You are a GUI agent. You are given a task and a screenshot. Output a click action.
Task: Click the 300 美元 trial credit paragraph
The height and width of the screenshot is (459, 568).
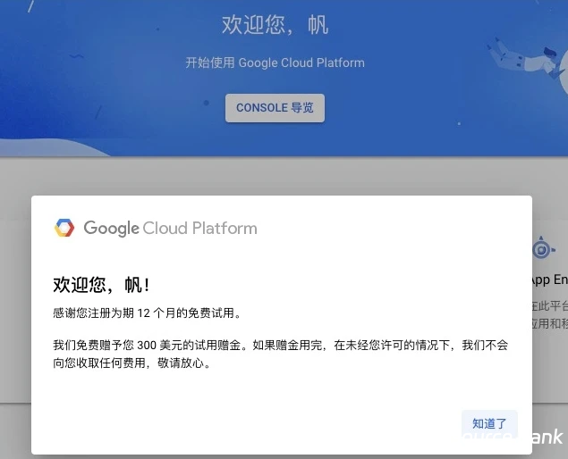(280, 344)
